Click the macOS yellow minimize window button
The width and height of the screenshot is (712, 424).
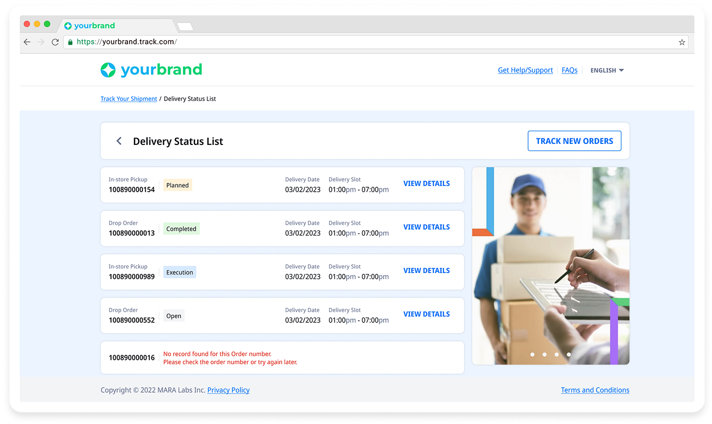point(37,24)
